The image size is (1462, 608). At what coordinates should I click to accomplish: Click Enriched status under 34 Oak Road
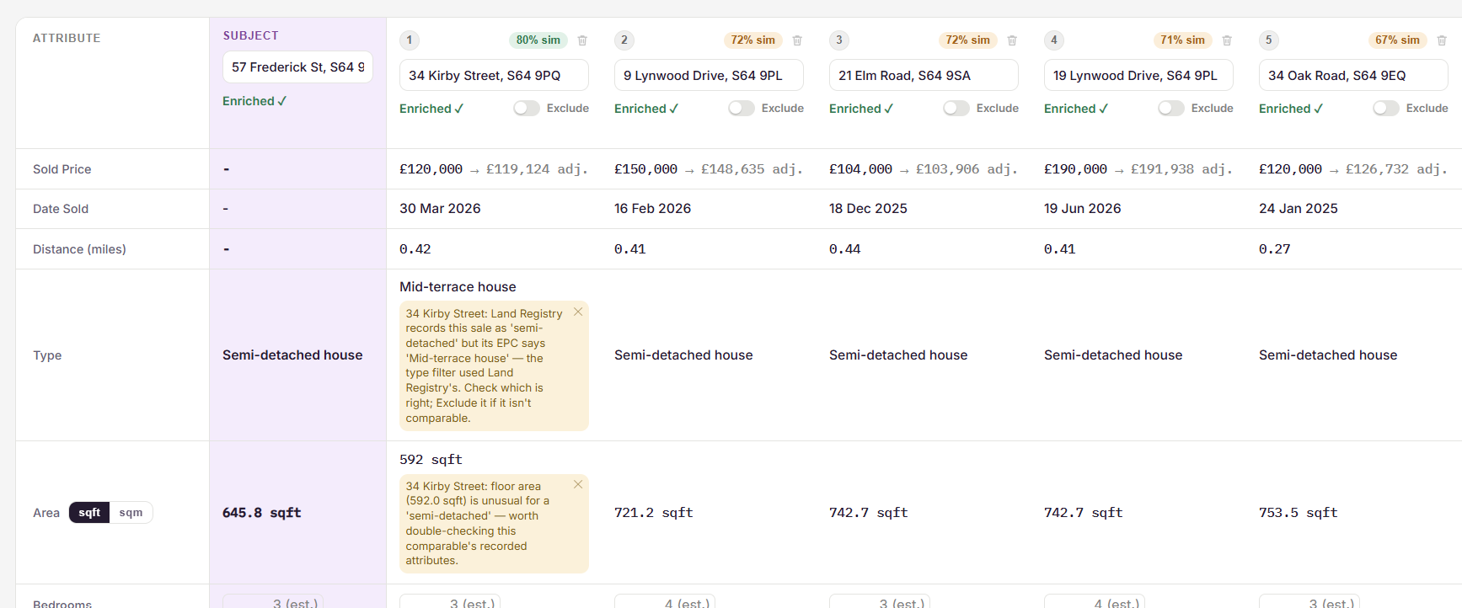click(1291, 109)
